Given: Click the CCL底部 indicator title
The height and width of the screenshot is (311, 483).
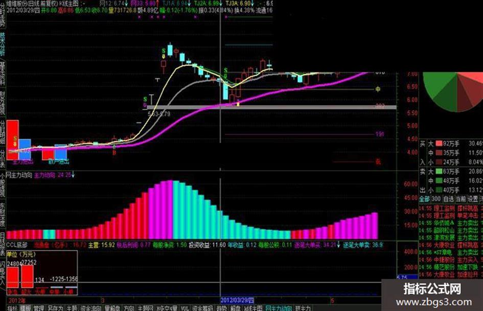Looking at the screenshot, I should click(x=17, y=246).
